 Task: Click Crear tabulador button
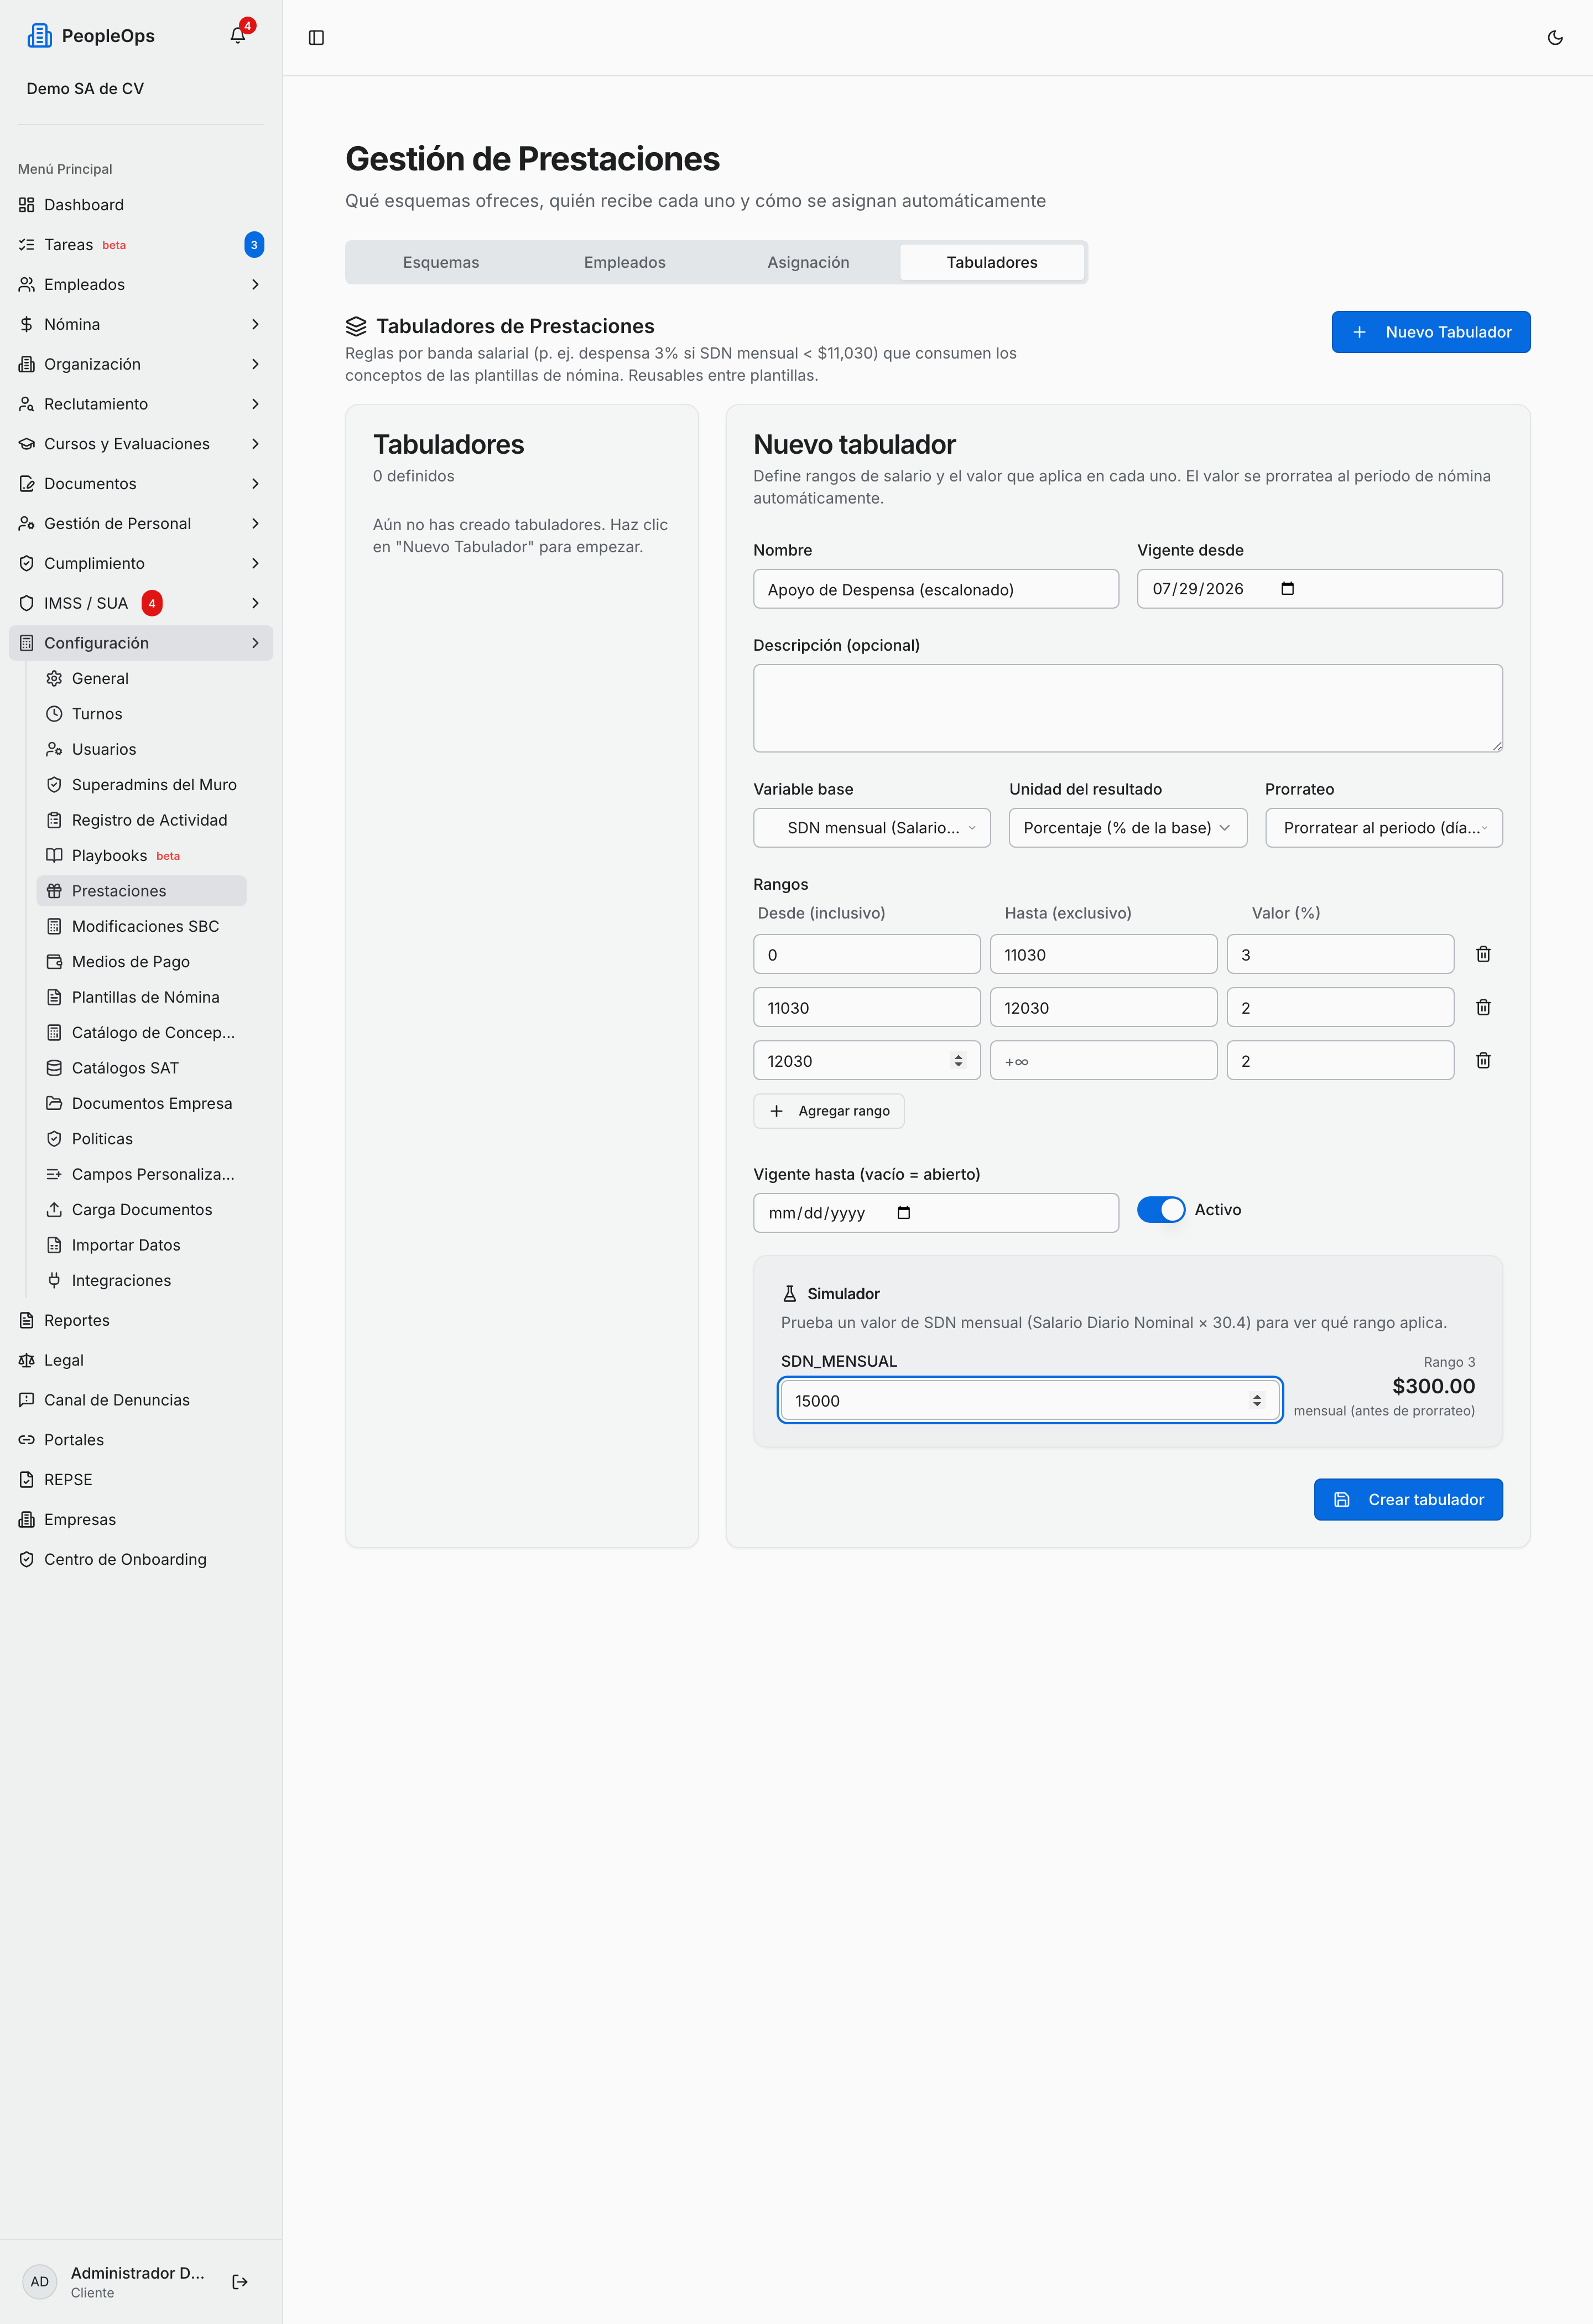point(1408,1500)
